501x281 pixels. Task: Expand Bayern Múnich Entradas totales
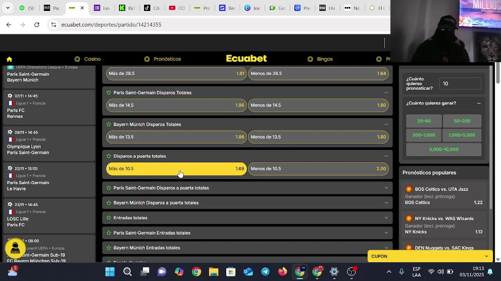click(386, 248)
